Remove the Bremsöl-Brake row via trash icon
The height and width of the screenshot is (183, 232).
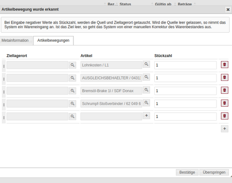(x=224, y=91)
